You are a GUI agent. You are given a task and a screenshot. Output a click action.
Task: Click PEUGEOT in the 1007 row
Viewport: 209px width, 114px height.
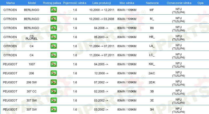(x=10, y=64)
